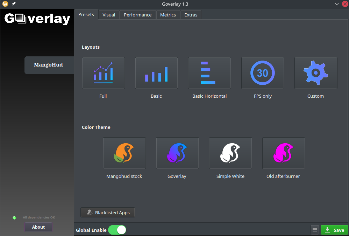Click the "Basic Horizontal" label

pos(209,96)
